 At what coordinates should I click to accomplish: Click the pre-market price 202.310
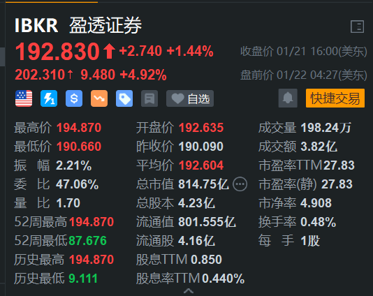40,75
